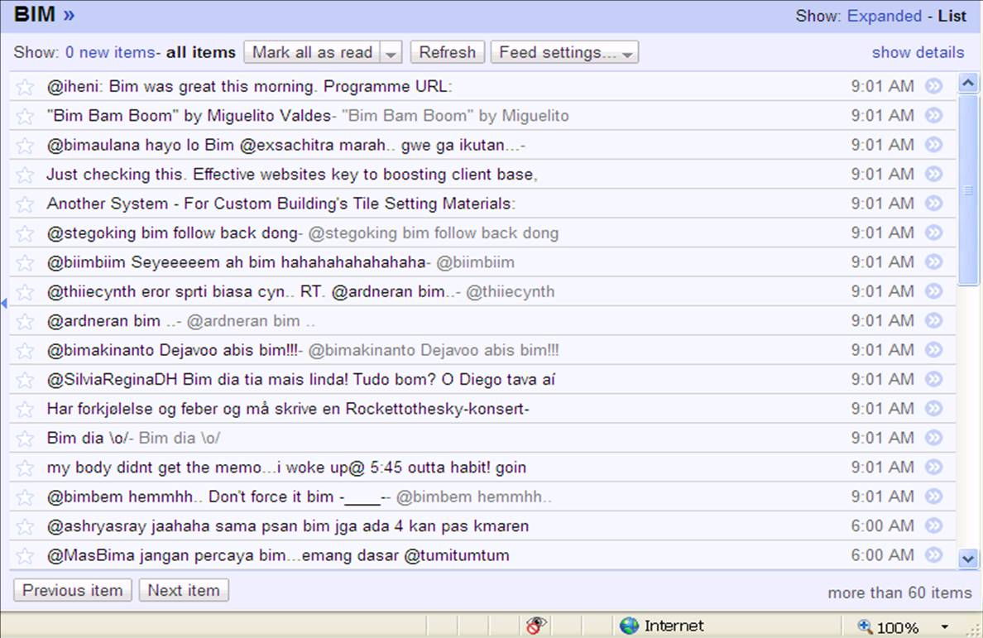The width and height of the screenshot is (983, 638).
Task: Open the Mark all as read dropdown arrow
Action: pyautogui.click(x=391, y=53)
